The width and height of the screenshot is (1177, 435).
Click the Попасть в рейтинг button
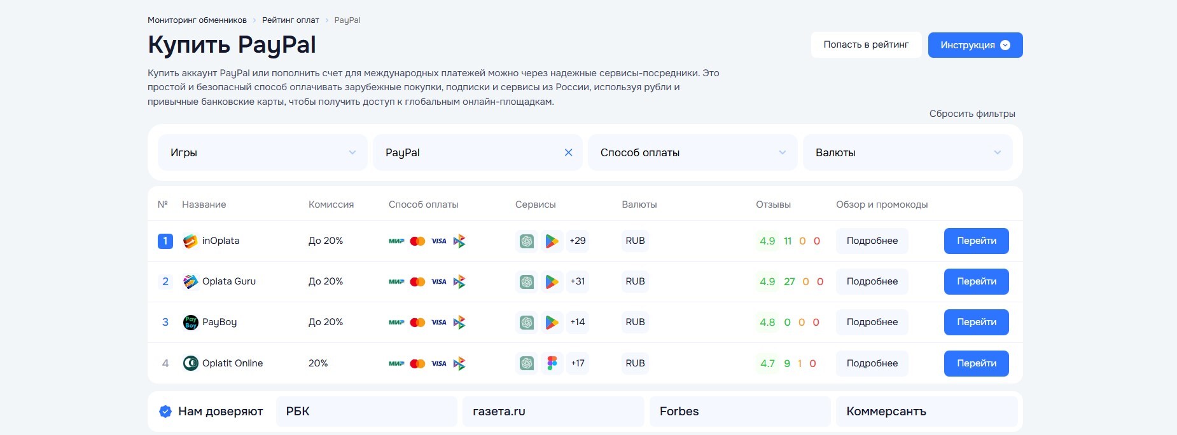[x=866, y=44]
